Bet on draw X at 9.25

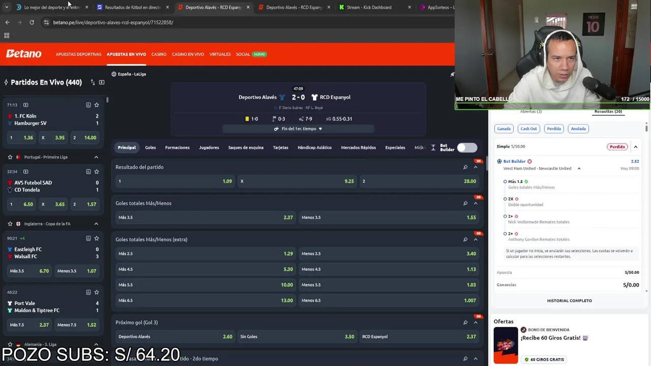click(x=297, y=181)
